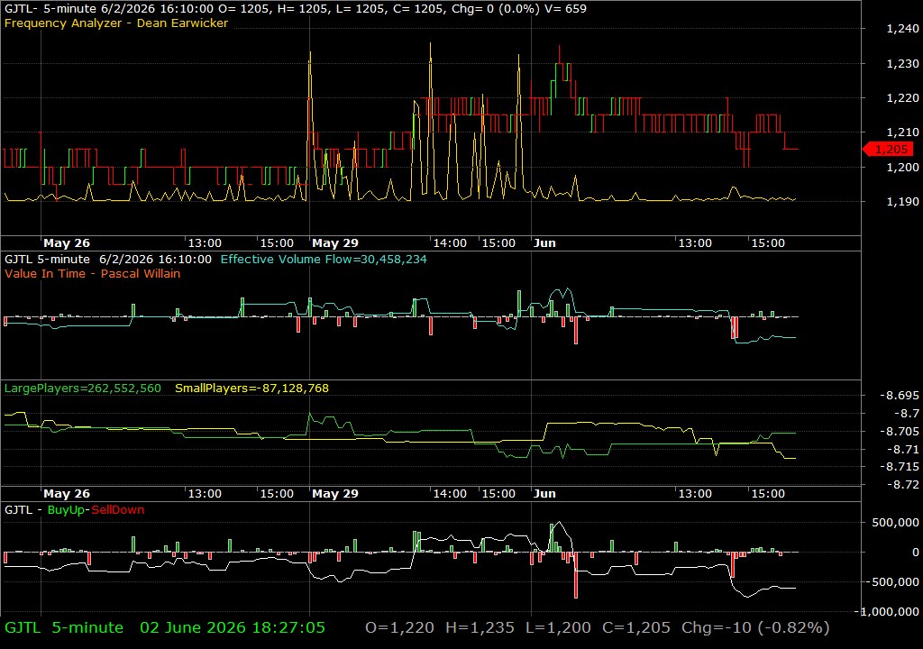
Task: Click the 1,210 price axis value
Action: tap(902, 133)
